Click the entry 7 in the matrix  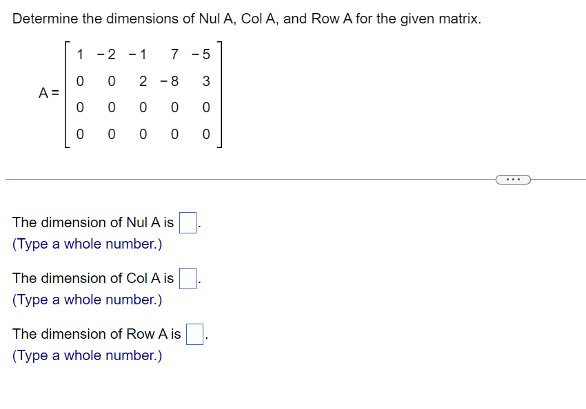(x=174, y=55)
